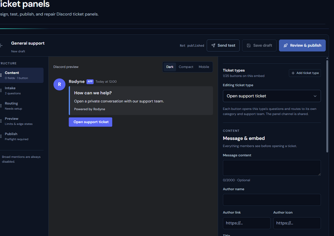Image resolution: width=334 pixels, height=236 pixels.
Task: Click the rocket icon in Review & publish
Action: (x=285, y=45)
